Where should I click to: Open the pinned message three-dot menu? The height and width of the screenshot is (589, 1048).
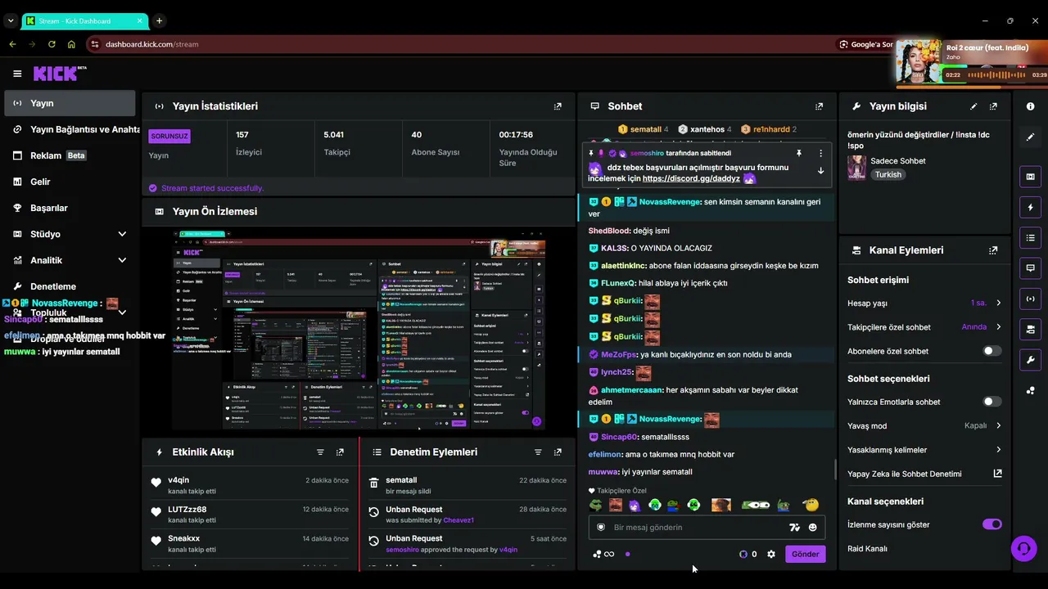click(x=820, y=153)
